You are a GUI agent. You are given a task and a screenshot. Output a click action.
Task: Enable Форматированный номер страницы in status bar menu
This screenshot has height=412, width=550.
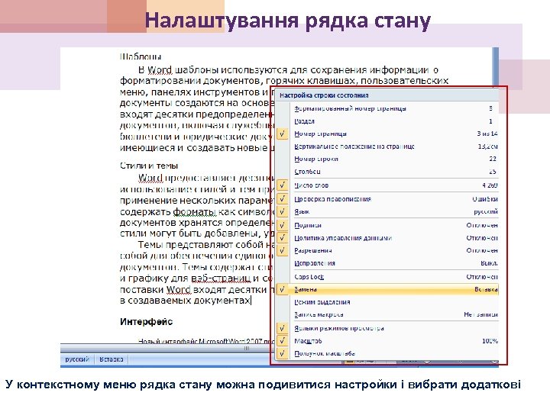(387, 108)
